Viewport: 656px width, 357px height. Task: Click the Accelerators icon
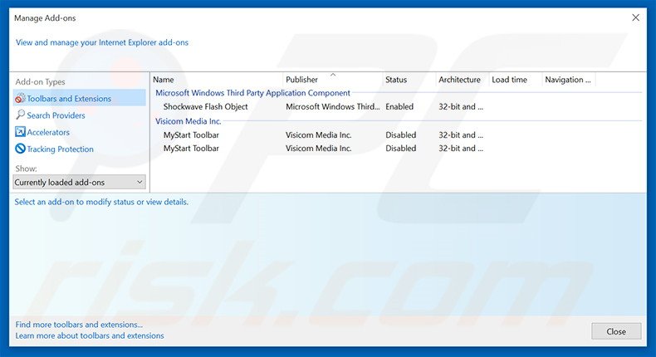20,132
